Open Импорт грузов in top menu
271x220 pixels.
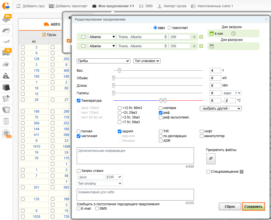click(x=172, y=6)
